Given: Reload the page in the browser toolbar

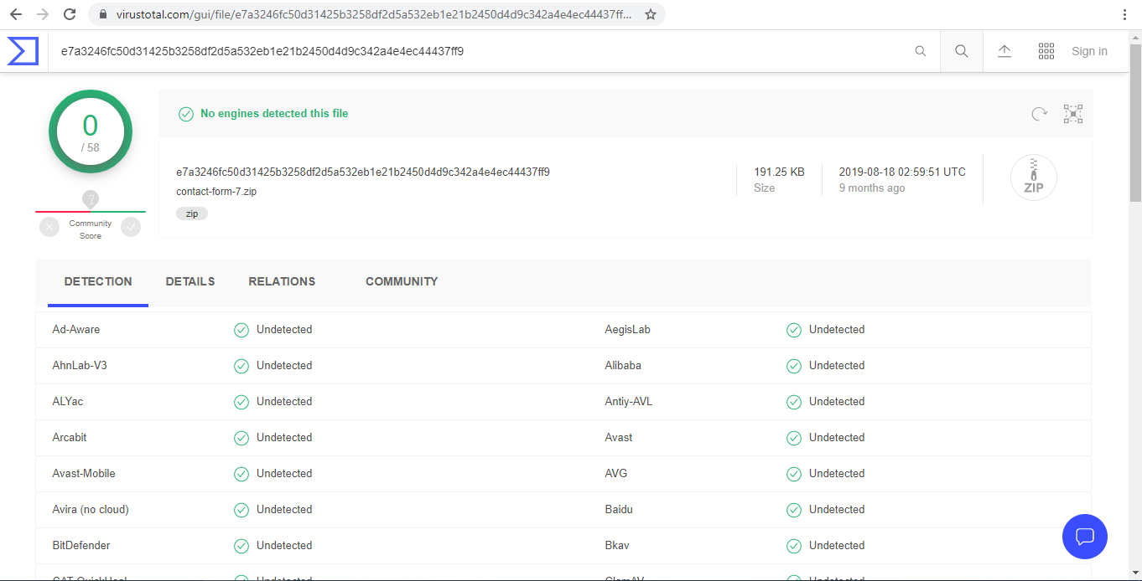Looking at the screenshot, I should click(x=70, y=14).
